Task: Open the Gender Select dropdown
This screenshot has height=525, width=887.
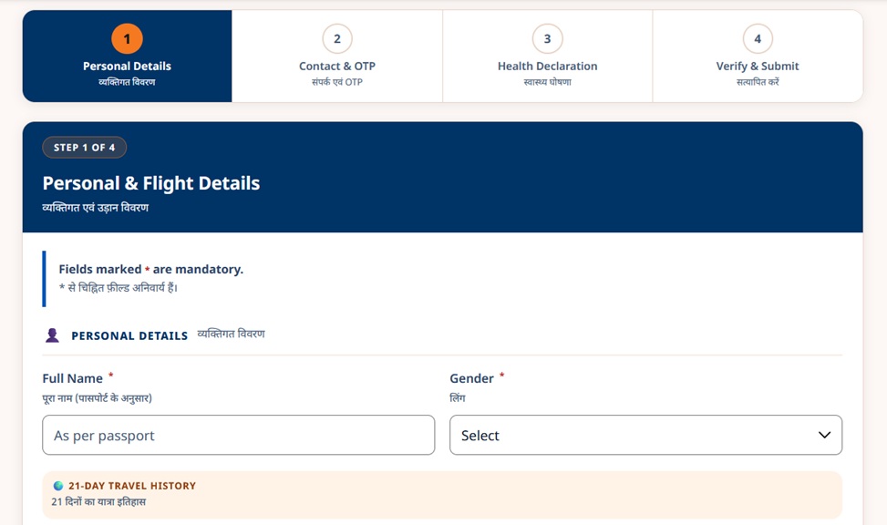Action: (x=645, y=435)
